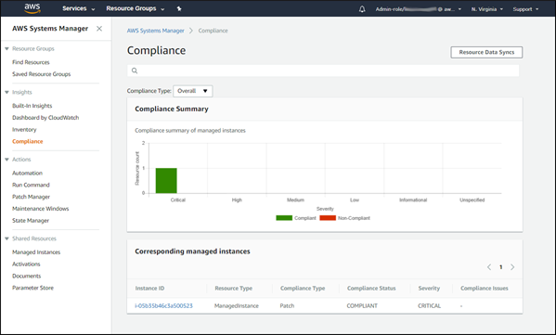Click the green Compliant legend swatch
The height and width of the screenshot is (335, 556).
click(x=284, y=218)
